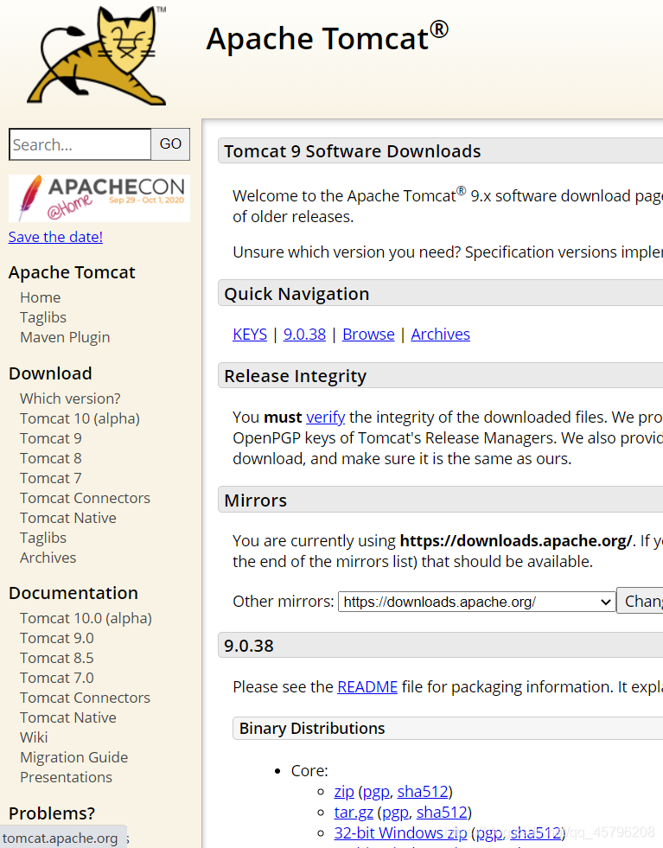
Task: Expand the Other mirrors dropdown
Action: tap(477, 602)
